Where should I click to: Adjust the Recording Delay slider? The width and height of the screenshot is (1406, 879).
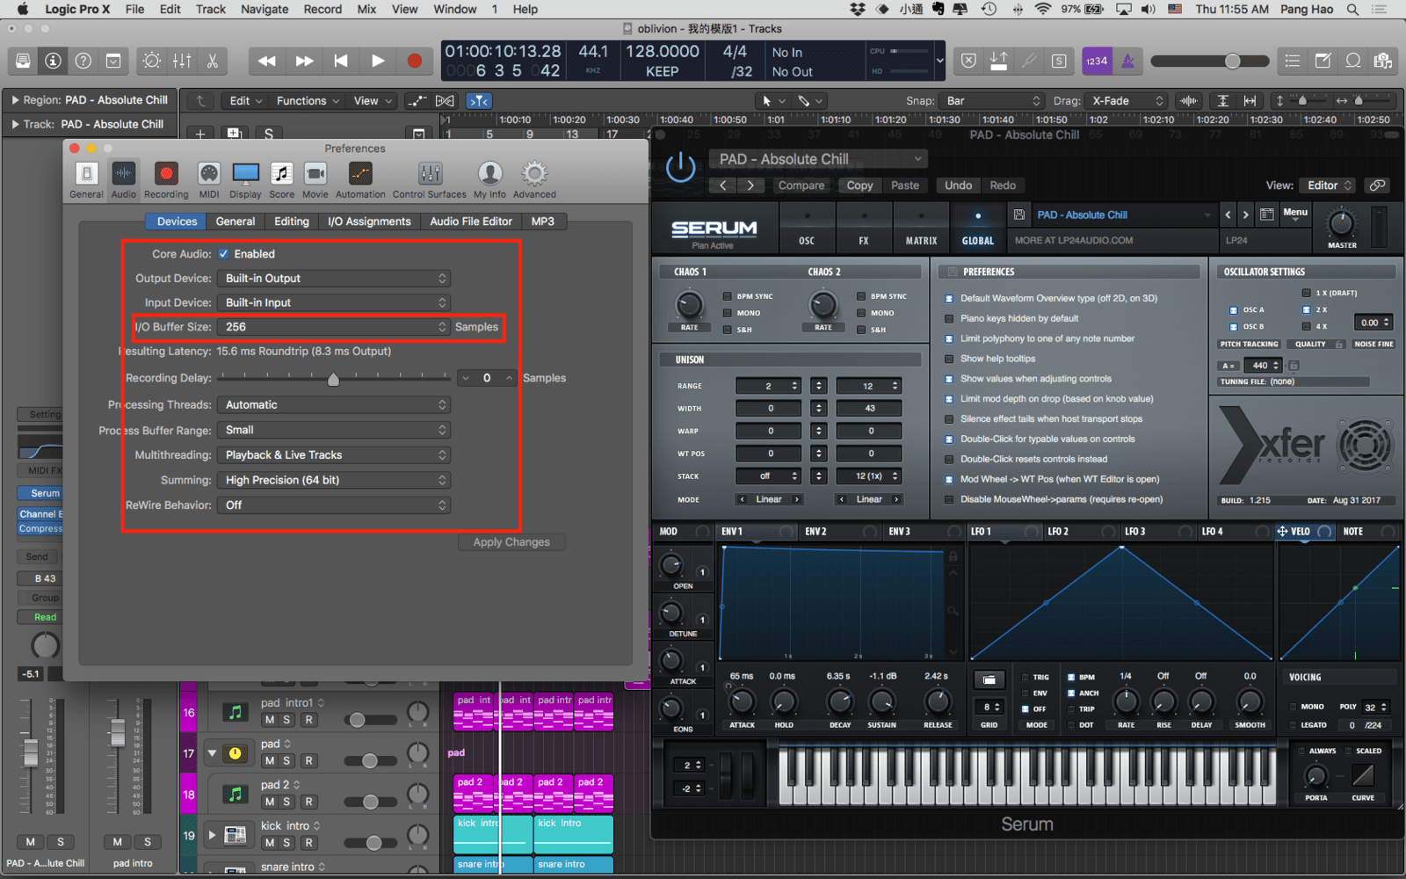click(x=333, y=379)
